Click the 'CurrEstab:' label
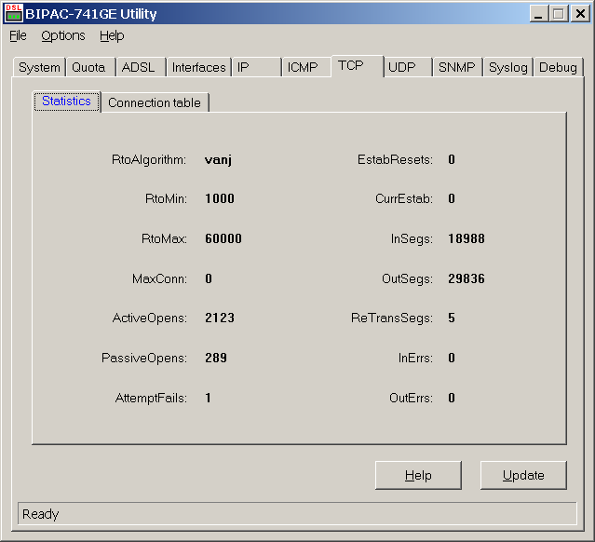595x542 pixels. click(x=404, y=199)
